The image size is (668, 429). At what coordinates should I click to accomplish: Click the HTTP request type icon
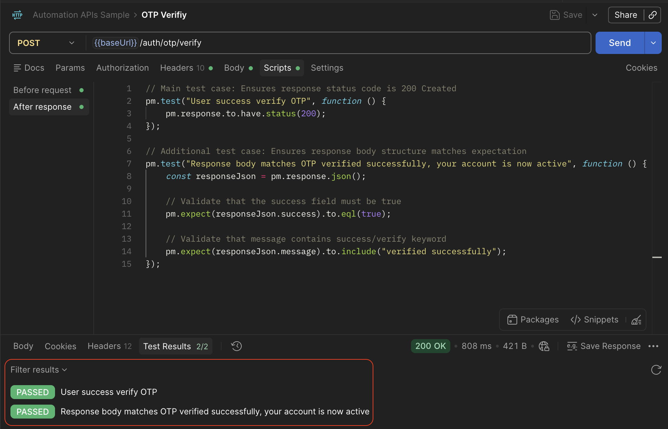pos(17,15)
